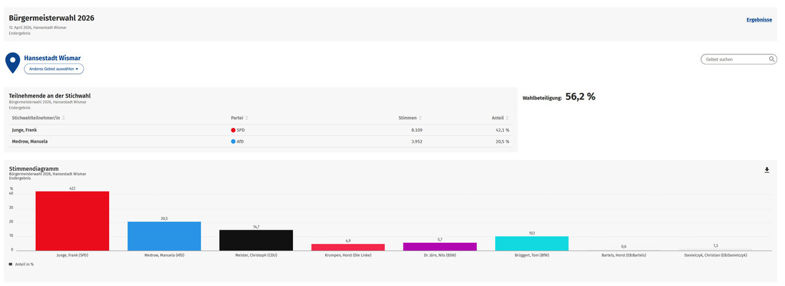This screenshot has width=785, height=286.
Task: Type in the 'Gebiet suchen' field
Action: click(733, 60)
